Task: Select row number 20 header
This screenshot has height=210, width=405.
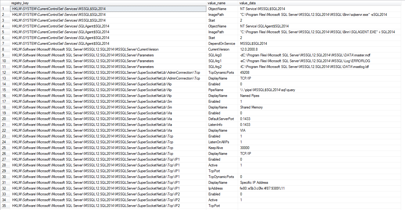Action: tap(5, 119)
